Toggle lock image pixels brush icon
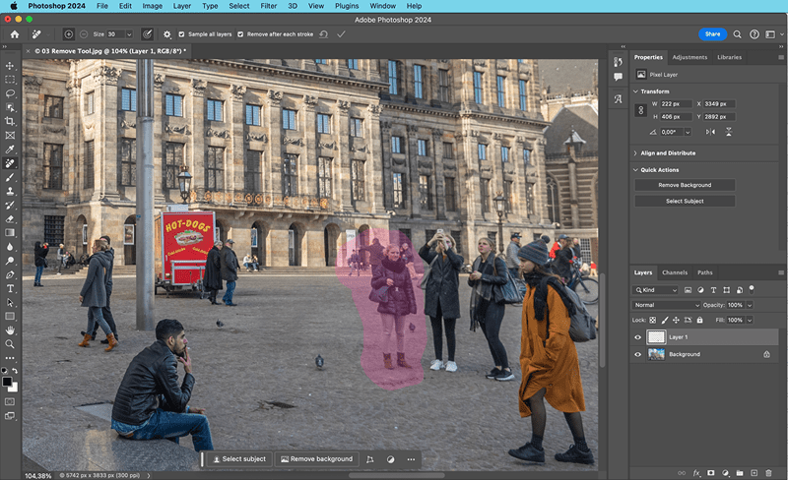The width and height of the screenshot is (788, 480). (x=664, y=320)
